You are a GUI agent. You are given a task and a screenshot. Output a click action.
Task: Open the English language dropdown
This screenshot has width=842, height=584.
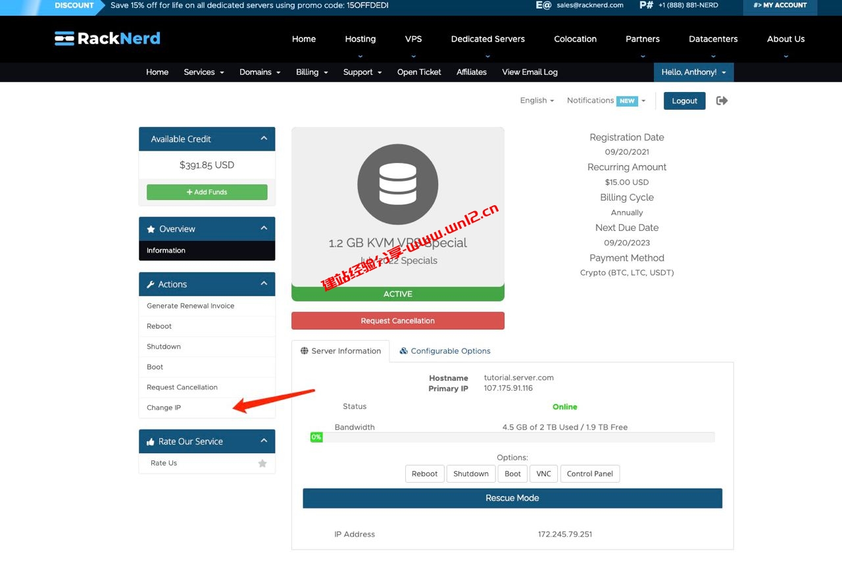coord(537,101)
